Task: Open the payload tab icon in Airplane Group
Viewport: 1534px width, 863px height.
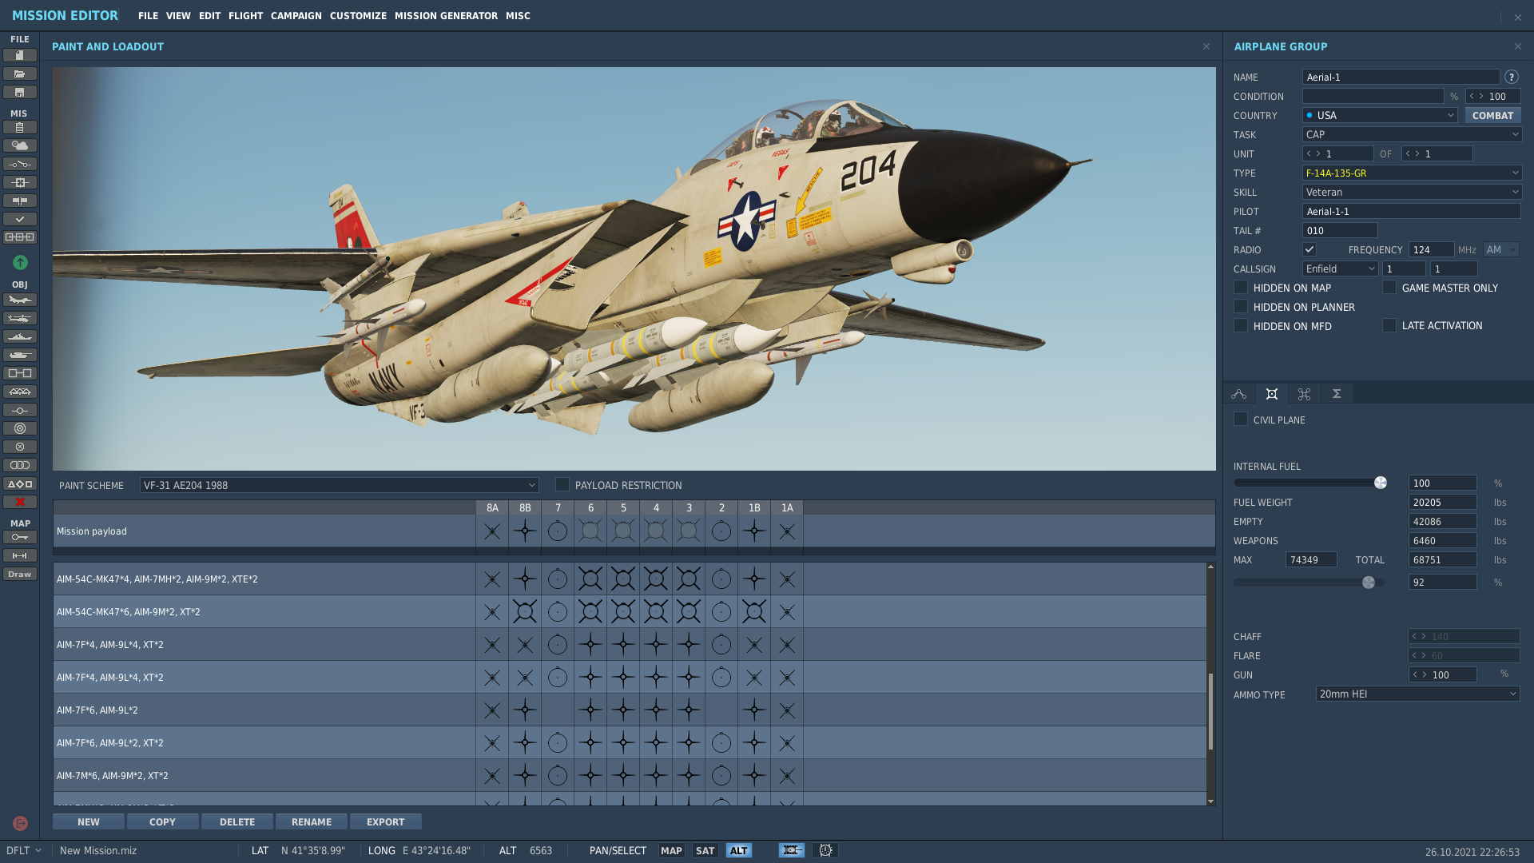Action: coord(1272,394)
